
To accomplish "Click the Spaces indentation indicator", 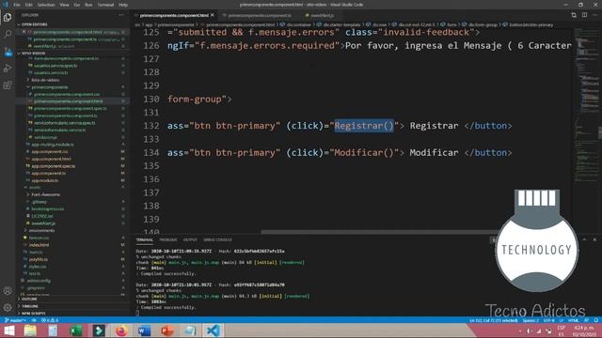I will [531, 320].
